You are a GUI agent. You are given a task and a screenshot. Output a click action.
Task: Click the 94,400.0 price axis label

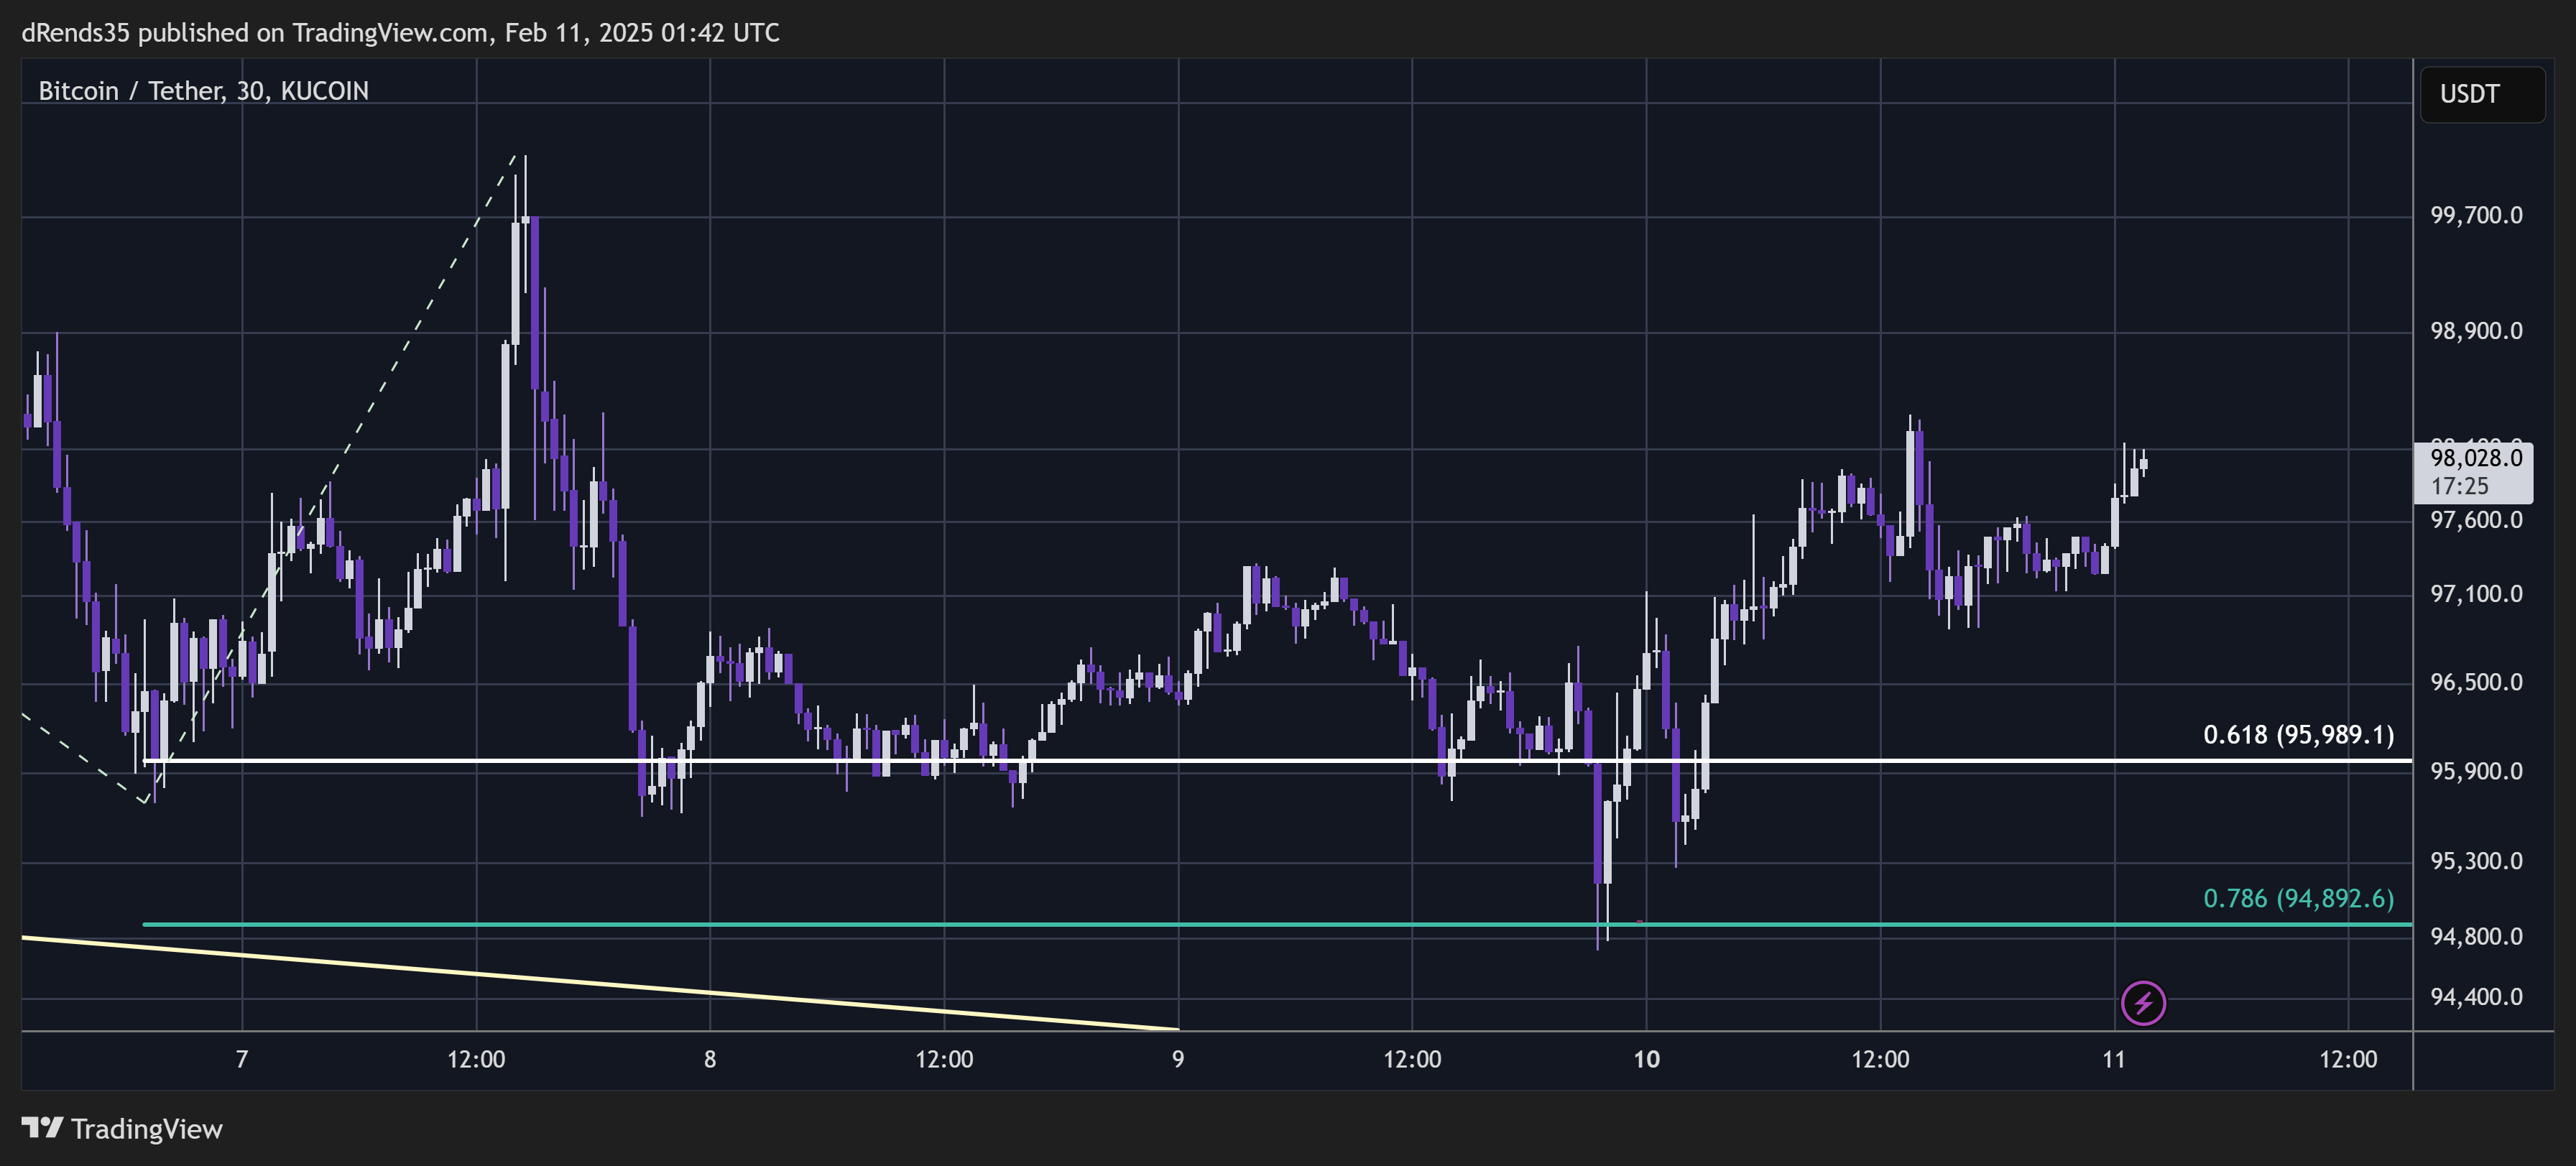pos(2476,997)
